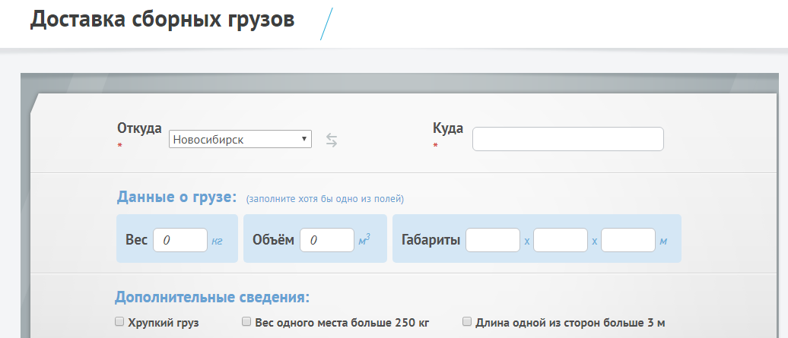
Task: Click the Куда destination input field
Action: tap(568, 139)
